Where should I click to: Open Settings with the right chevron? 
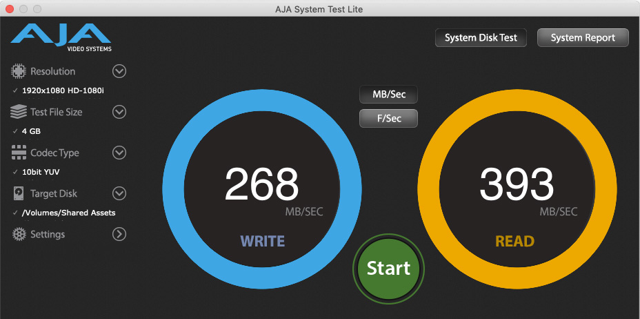[119, 234]
